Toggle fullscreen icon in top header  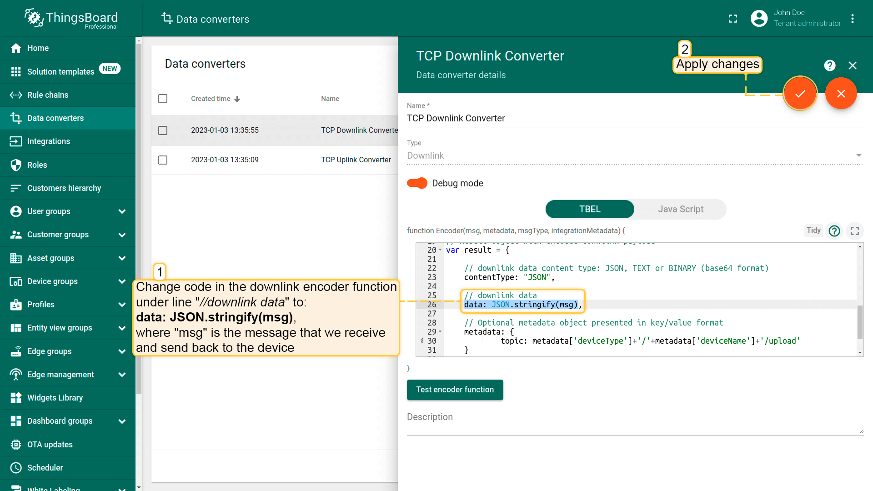[733, 19]
